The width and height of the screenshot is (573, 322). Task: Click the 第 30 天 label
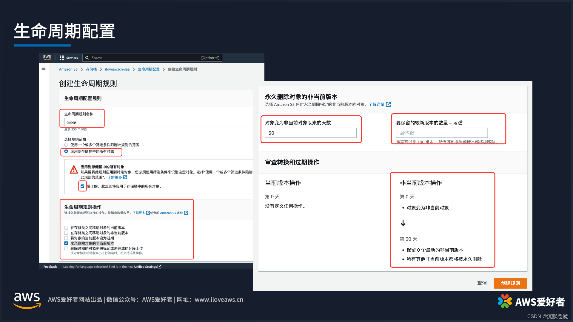pos(409,239)
